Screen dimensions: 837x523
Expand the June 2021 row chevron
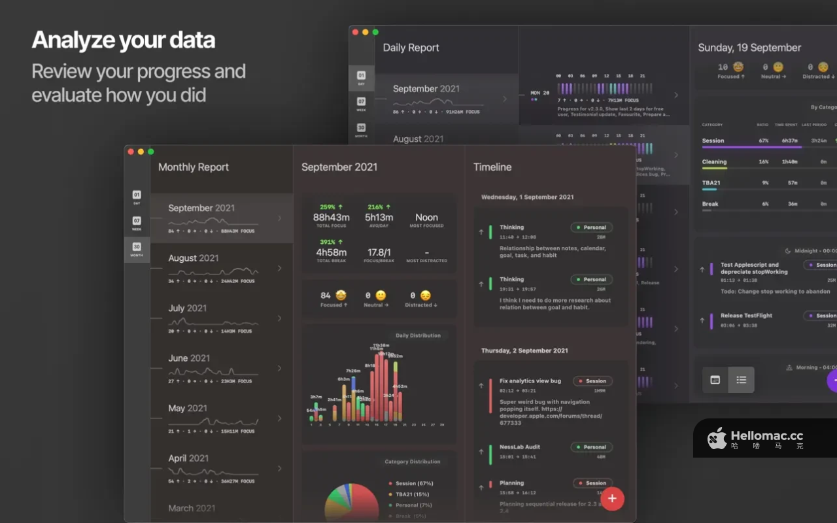280,368
